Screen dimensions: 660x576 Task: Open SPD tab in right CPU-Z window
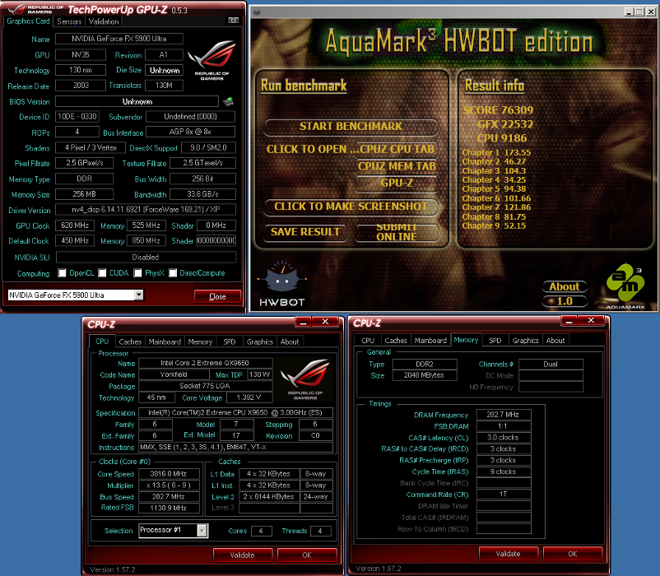click(x=495, y=341)
